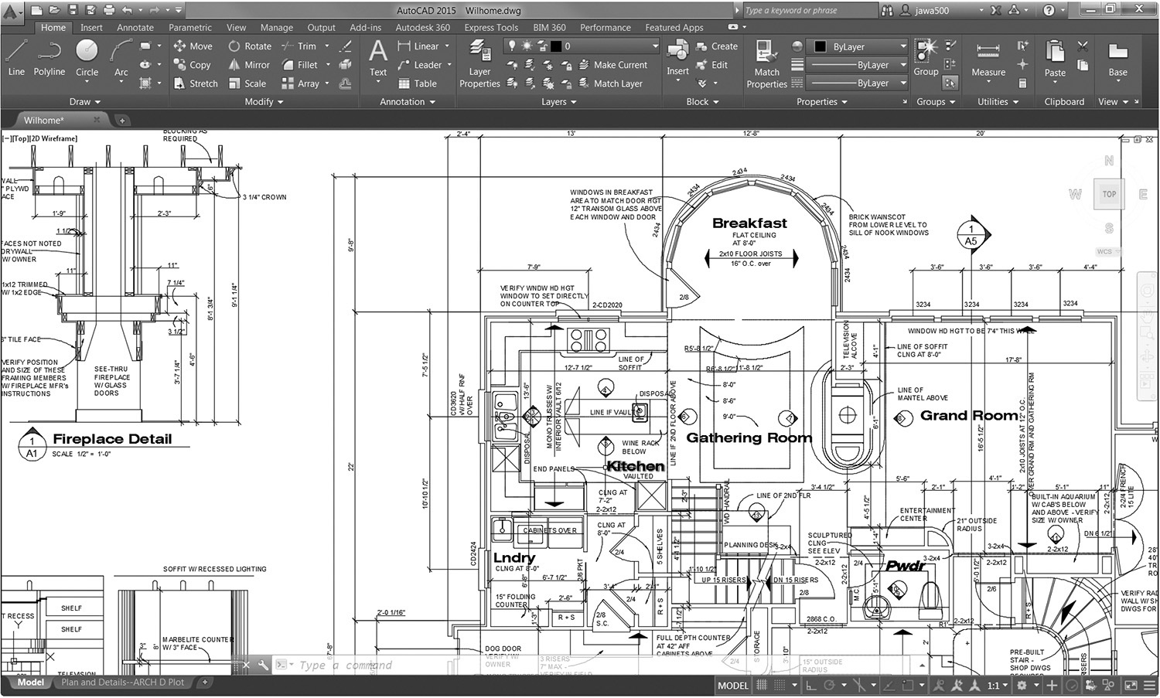Click Edit block button
Image resolution: width=1160 pixels, height=698 pixels.
tap(712, 65)
